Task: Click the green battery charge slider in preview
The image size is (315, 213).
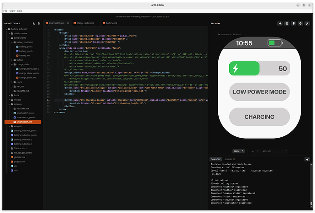Action: 244,69
